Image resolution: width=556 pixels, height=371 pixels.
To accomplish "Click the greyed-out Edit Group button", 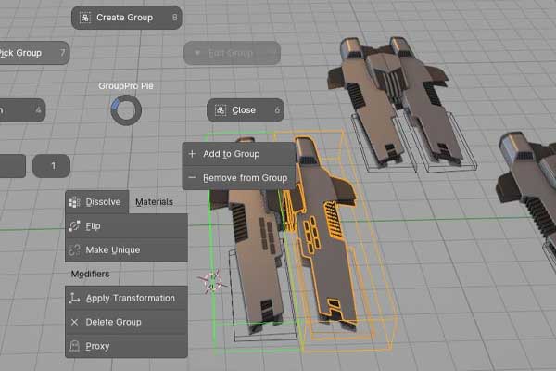I will pyautogui.click(x=232, y=53).
